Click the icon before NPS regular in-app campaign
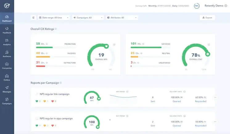Screen dimensions: 230x134 pyautogui.click(x=37, y=119)
